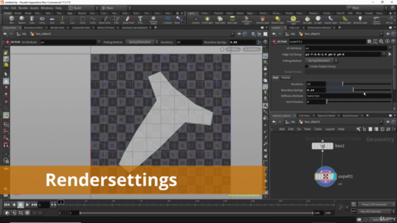The height and width of the screenshot is (223, 397).
Task: Open network editor Layout menu
Action: 329,129
